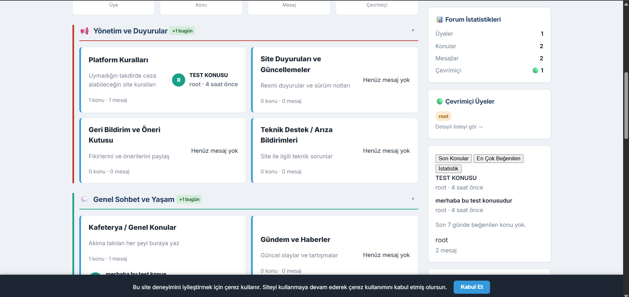
Task: Open the Platform Kuralları forum
Action: (x=118, y=60)
